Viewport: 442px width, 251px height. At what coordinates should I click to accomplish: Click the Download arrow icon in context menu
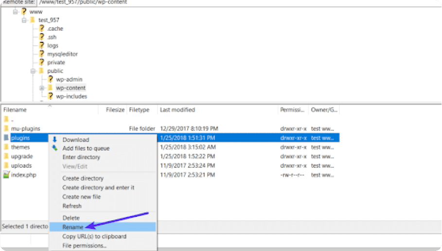[54, 139]
